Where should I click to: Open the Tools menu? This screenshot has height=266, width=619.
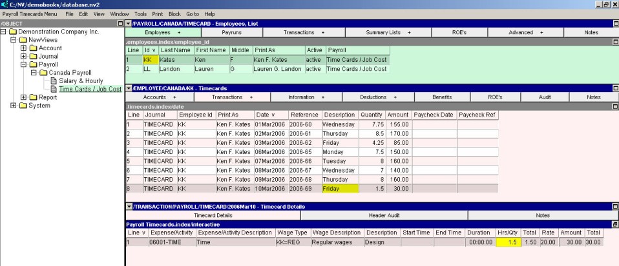[x=140, y=14]
